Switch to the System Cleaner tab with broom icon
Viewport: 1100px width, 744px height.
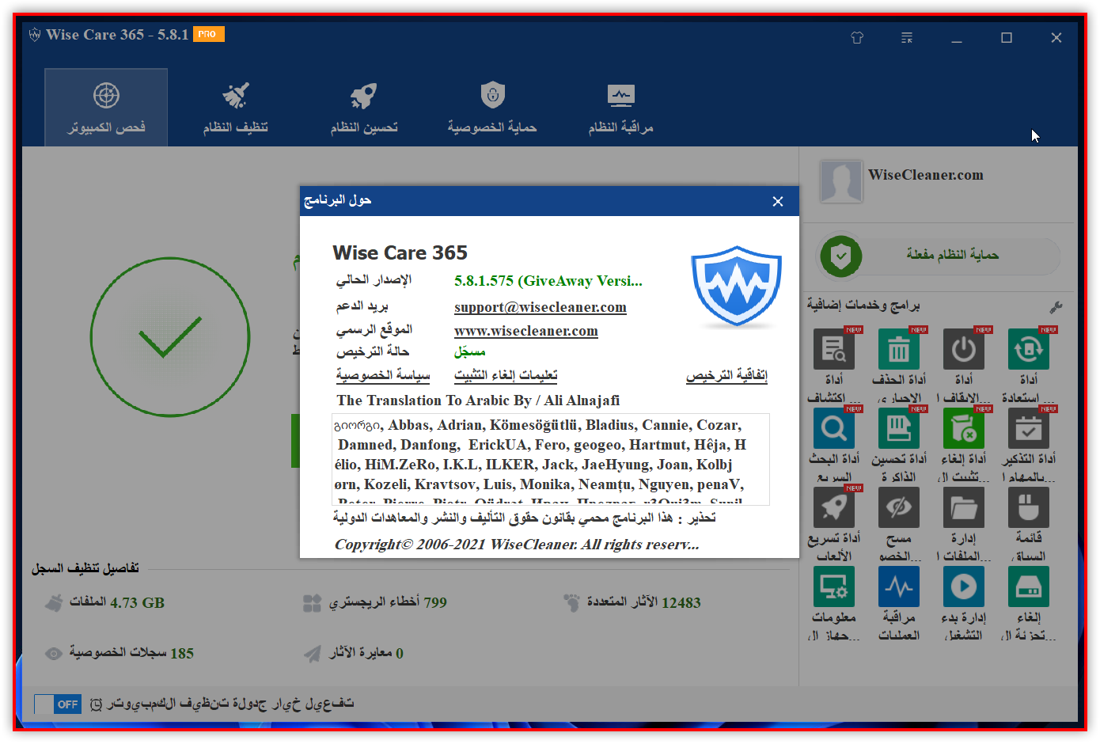coord(235,107)
